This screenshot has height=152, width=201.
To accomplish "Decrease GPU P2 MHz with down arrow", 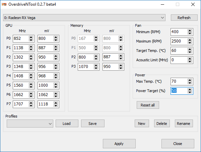I will click(x=31, y=59).
